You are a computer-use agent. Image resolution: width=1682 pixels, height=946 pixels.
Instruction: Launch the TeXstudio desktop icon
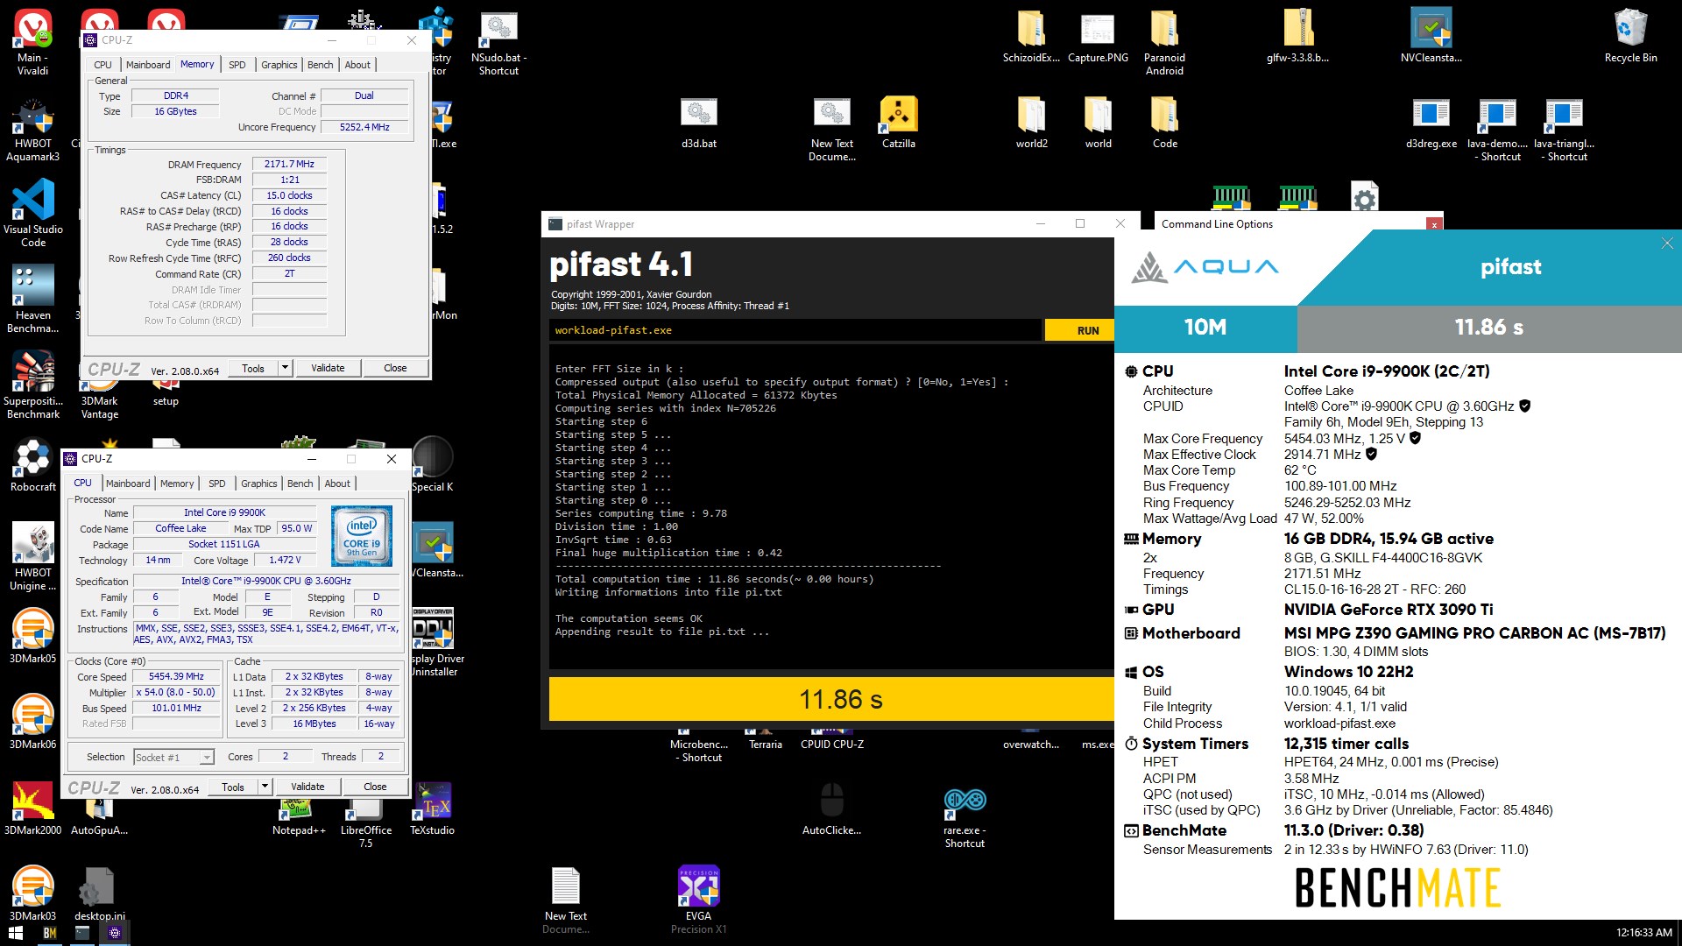click(x=432, y=809)
